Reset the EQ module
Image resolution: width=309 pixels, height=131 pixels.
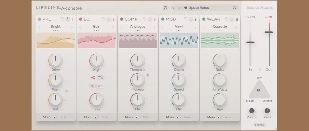103,19
